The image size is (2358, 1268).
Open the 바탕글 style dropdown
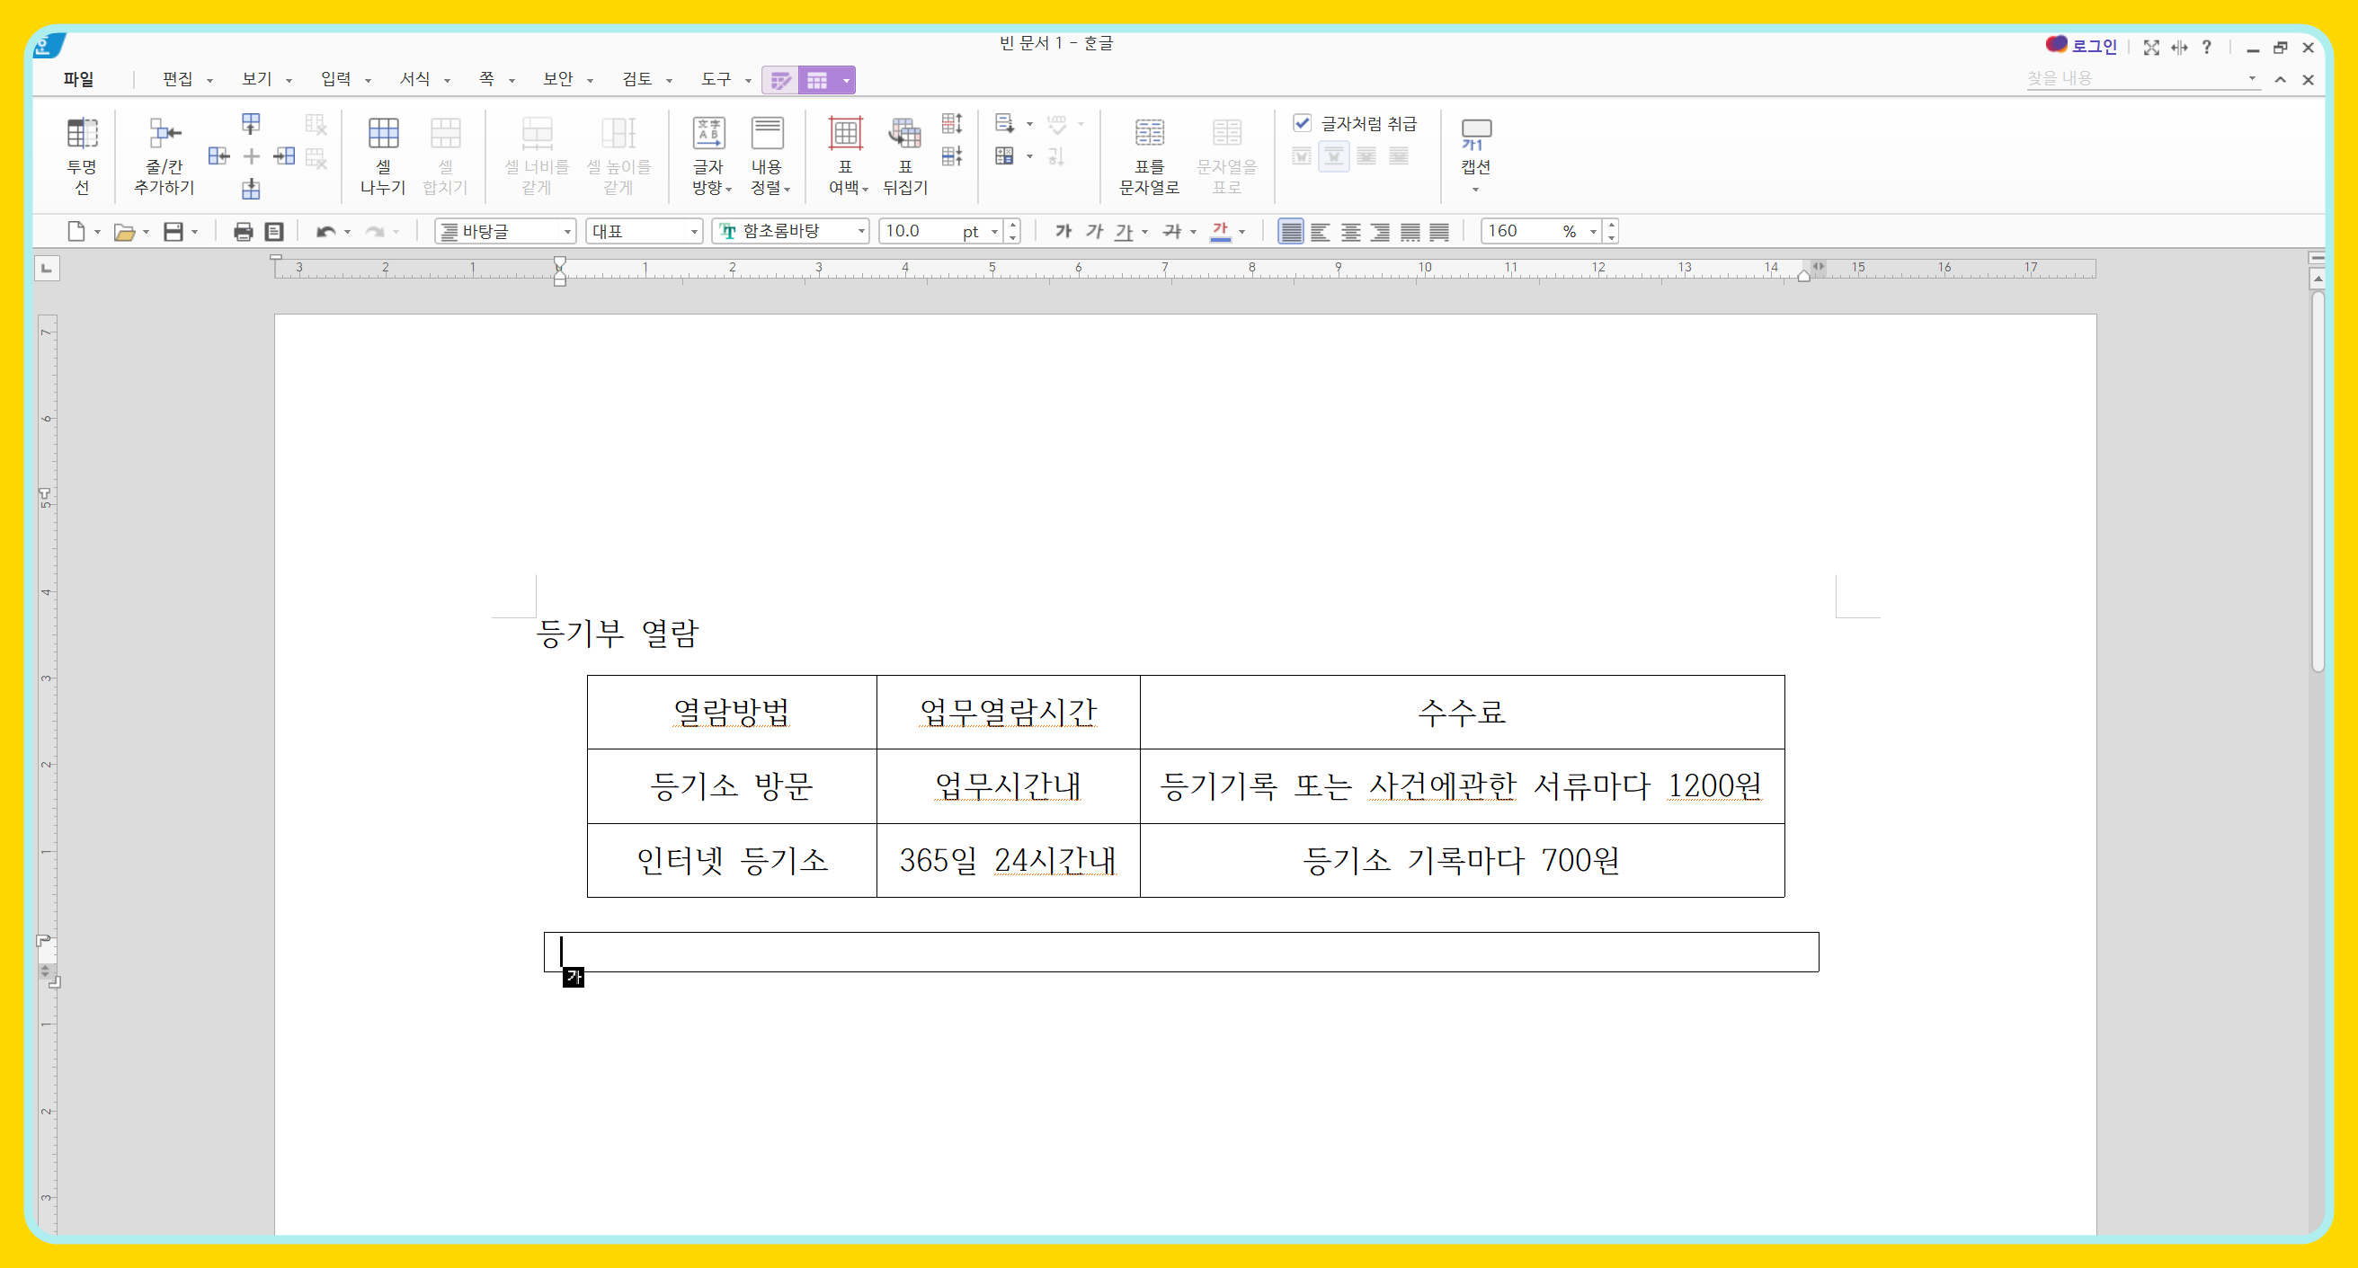click(567, 232)
